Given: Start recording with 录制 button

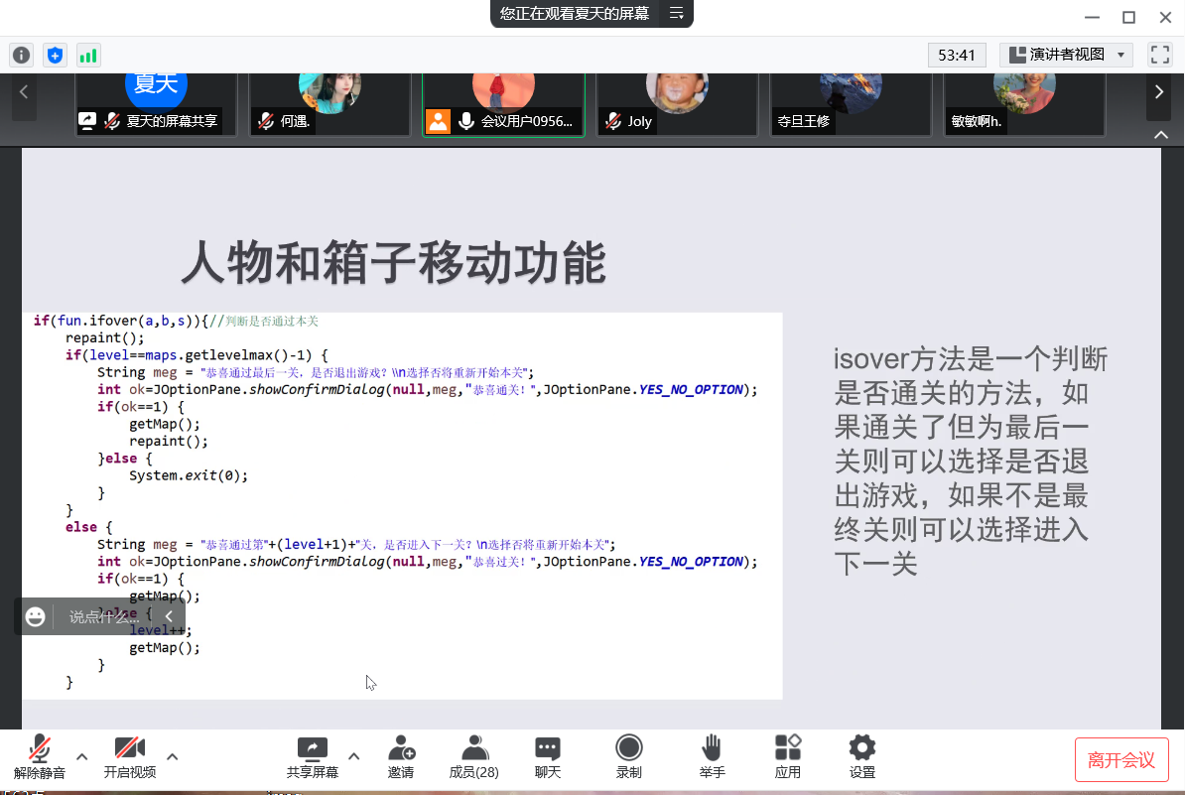Looking at the screenshot, I should (x=628, y=756).
